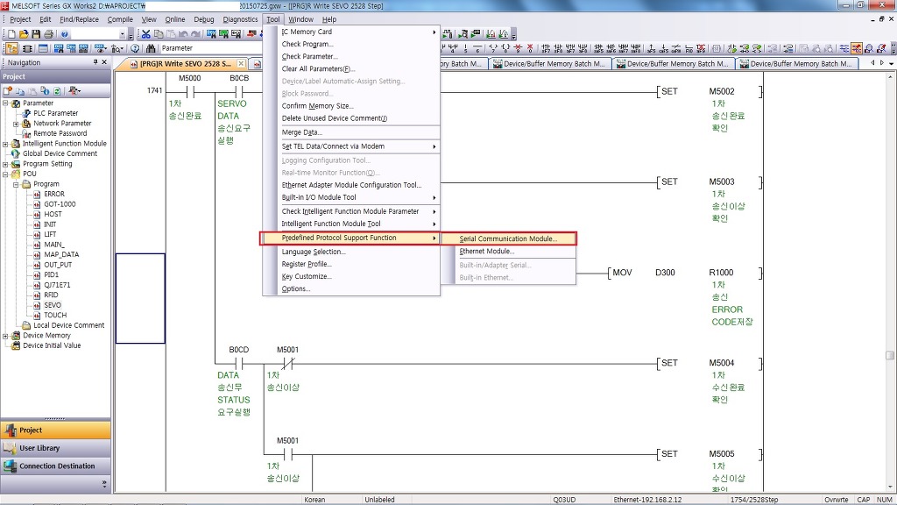The width and height of the screenshot is (897, 505).
Task: Close the PRG Write SEVO tab
Action: tap(240, 64)
